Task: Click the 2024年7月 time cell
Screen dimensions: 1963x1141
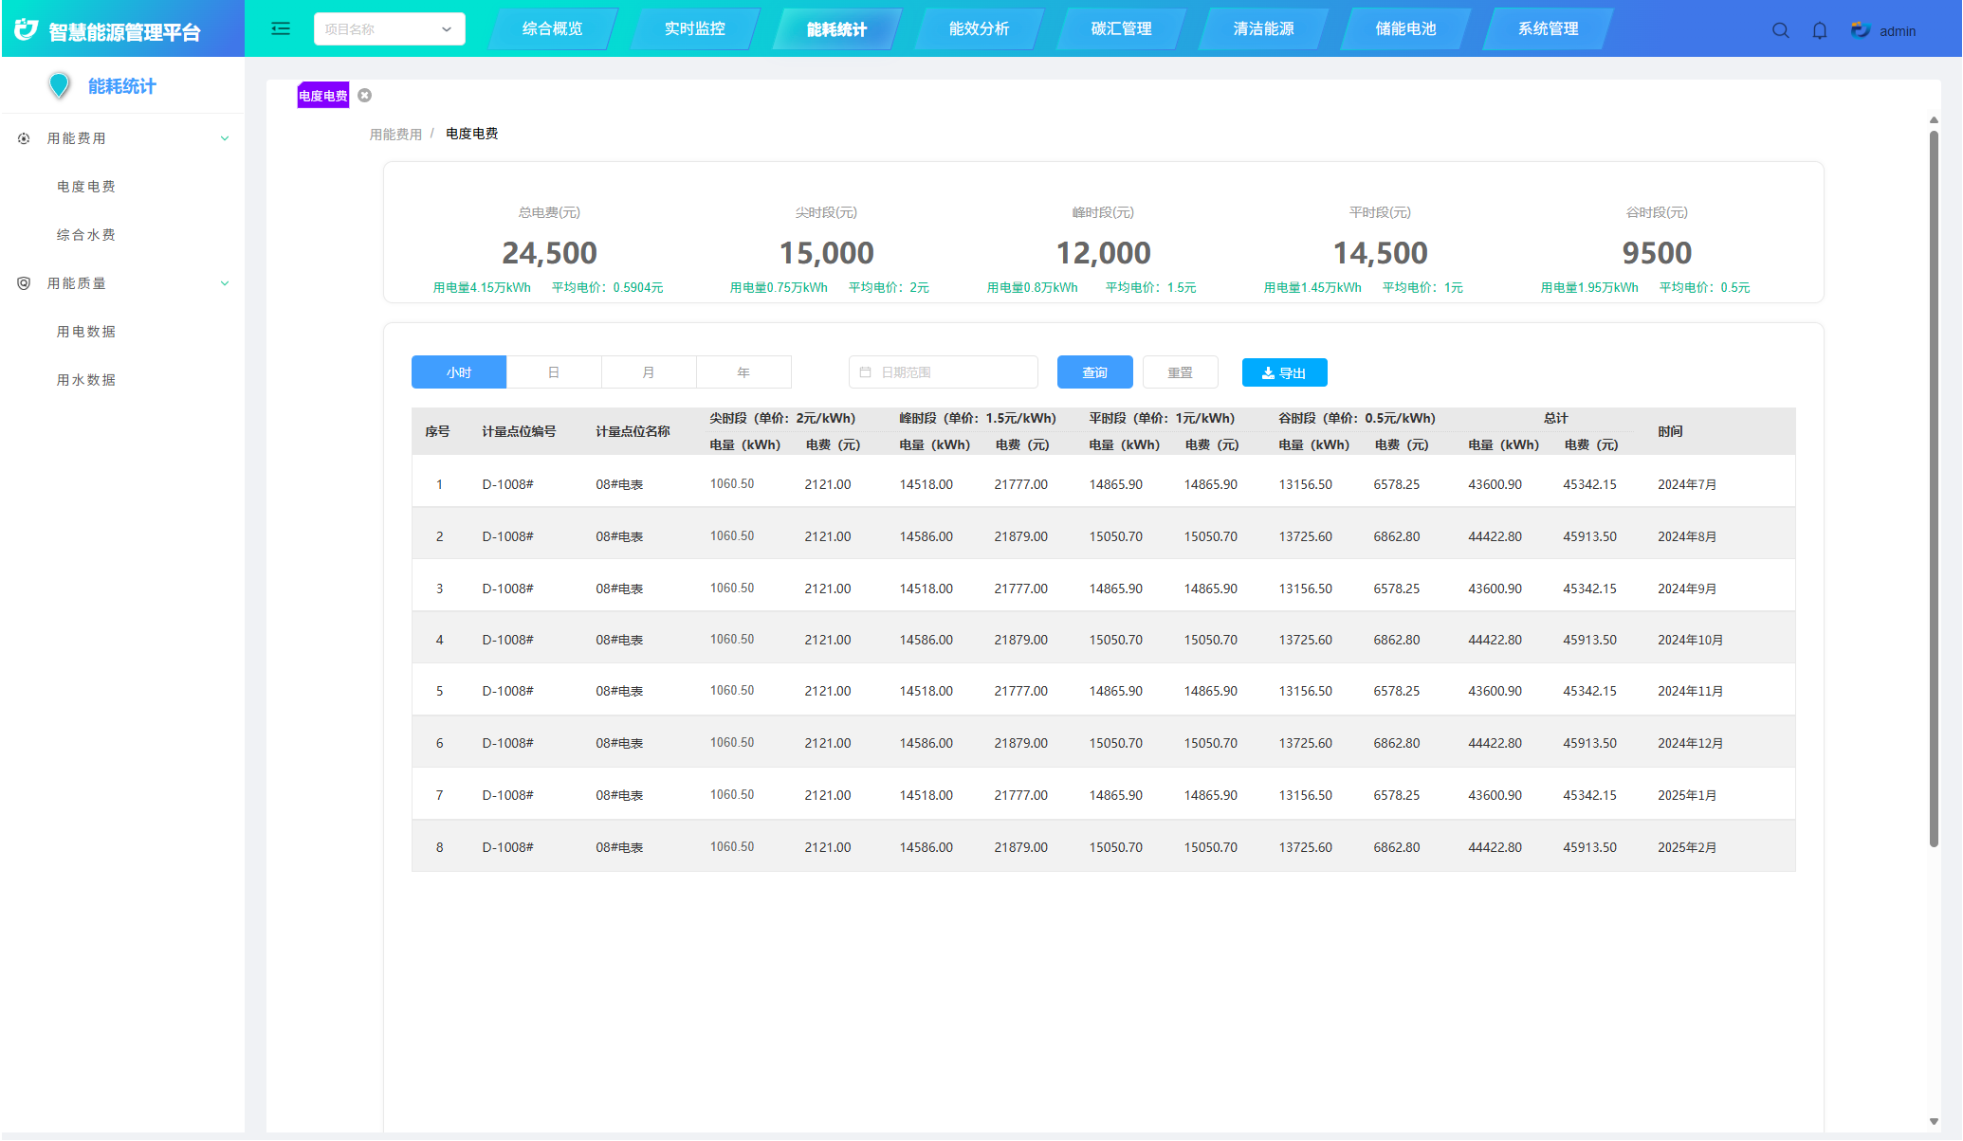Action: [1687, 484]
